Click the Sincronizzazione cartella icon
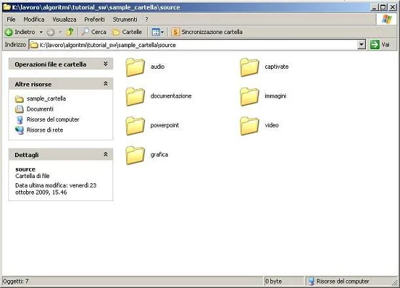This screenshot has height=288, width=400. 175,32
